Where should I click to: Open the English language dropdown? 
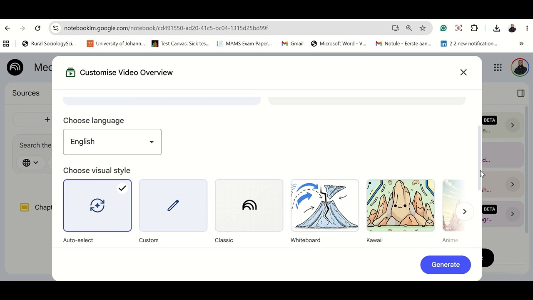point(112,142)
